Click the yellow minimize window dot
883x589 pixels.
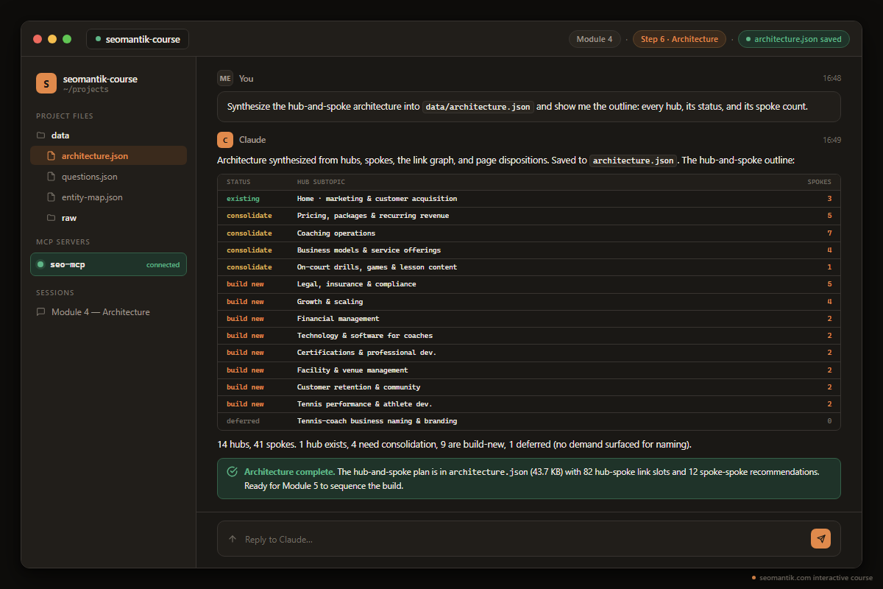pos(52,39)
